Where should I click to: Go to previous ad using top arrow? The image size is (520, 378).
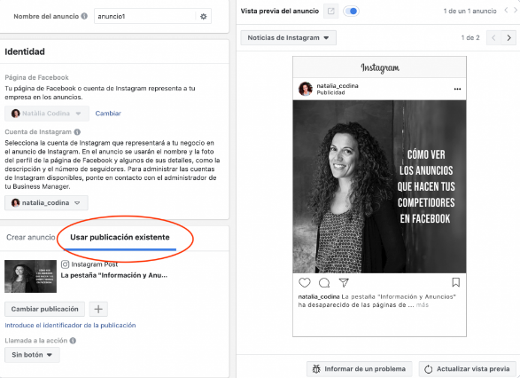506,11
